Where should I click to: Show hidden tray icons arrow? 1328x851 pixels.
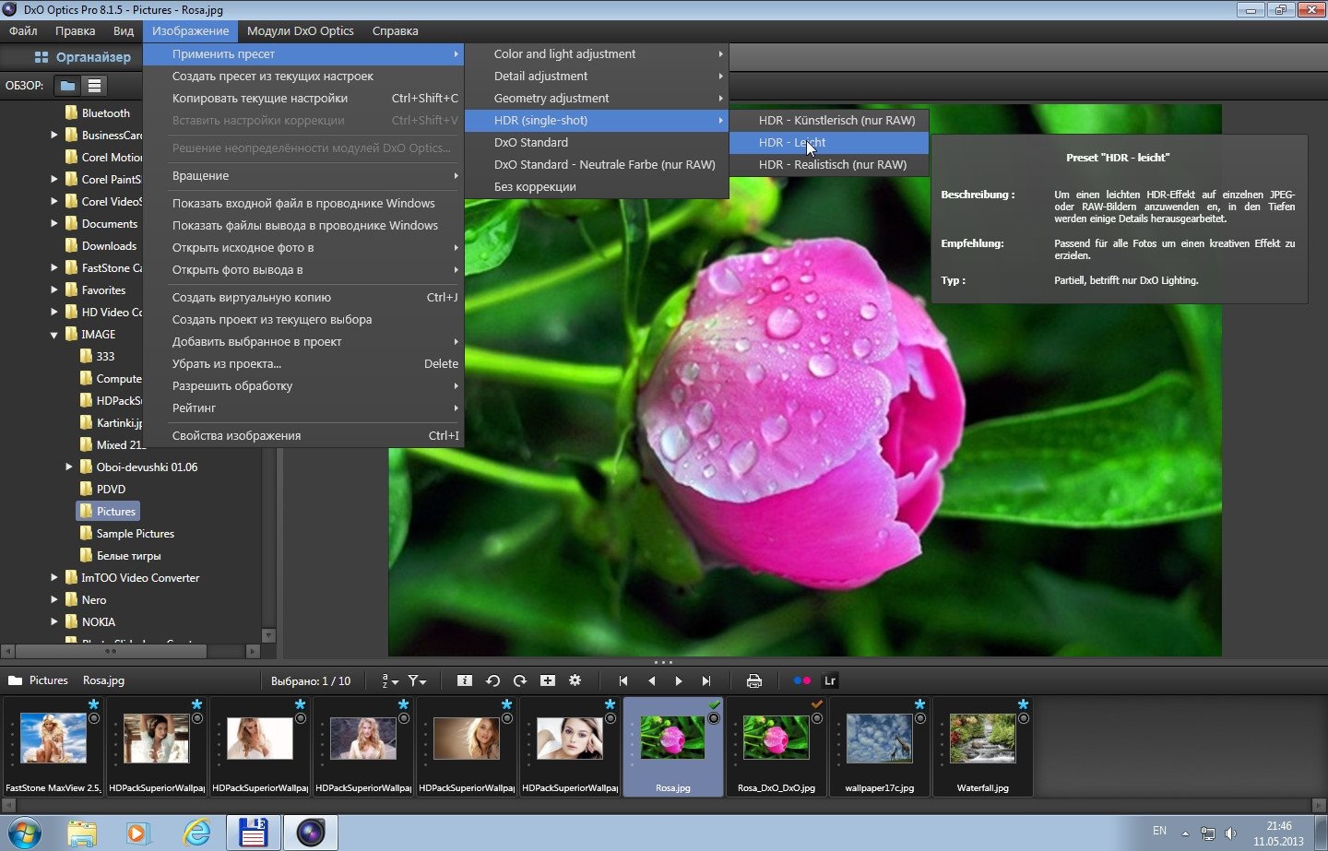pyautogui.click(x=1185, y=833)
